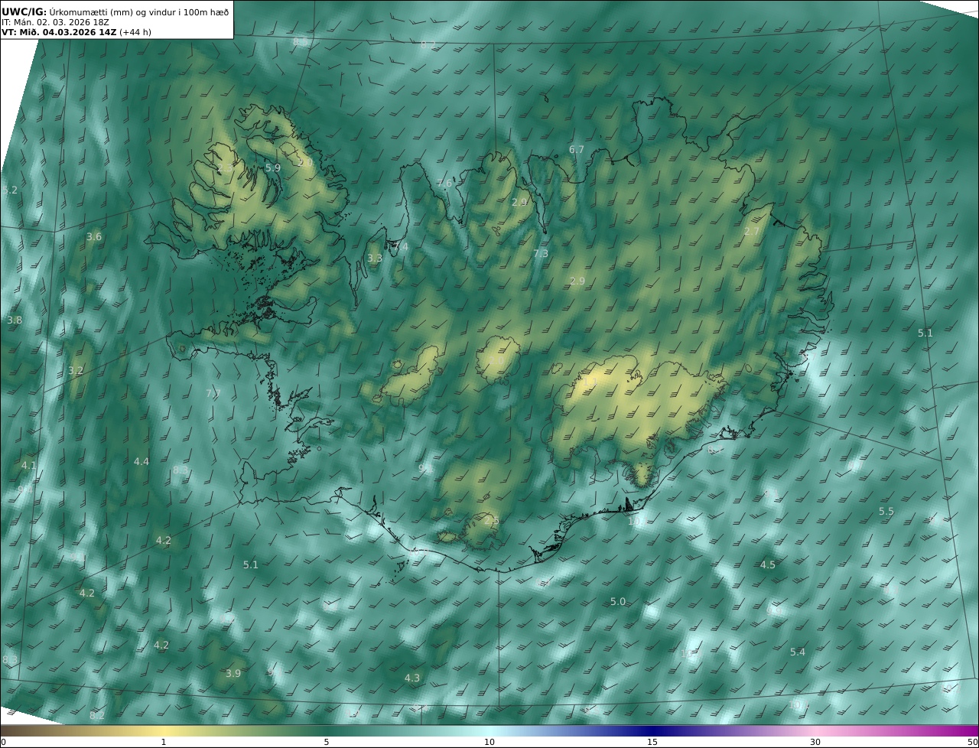Click the initial time line 'IT: Mán. 02. 03. 2026 18Z'
The width and height of the screenshot is (979, 748).
pos(57,22)
